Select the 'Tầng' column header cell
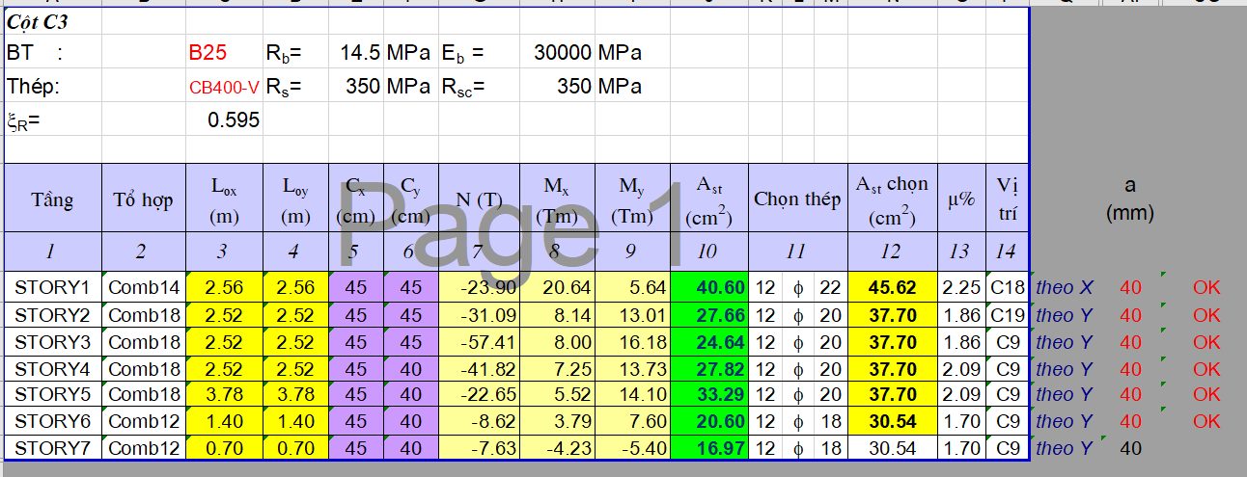The height and width of the screenshot is (477, 1247). coord(52,199)
